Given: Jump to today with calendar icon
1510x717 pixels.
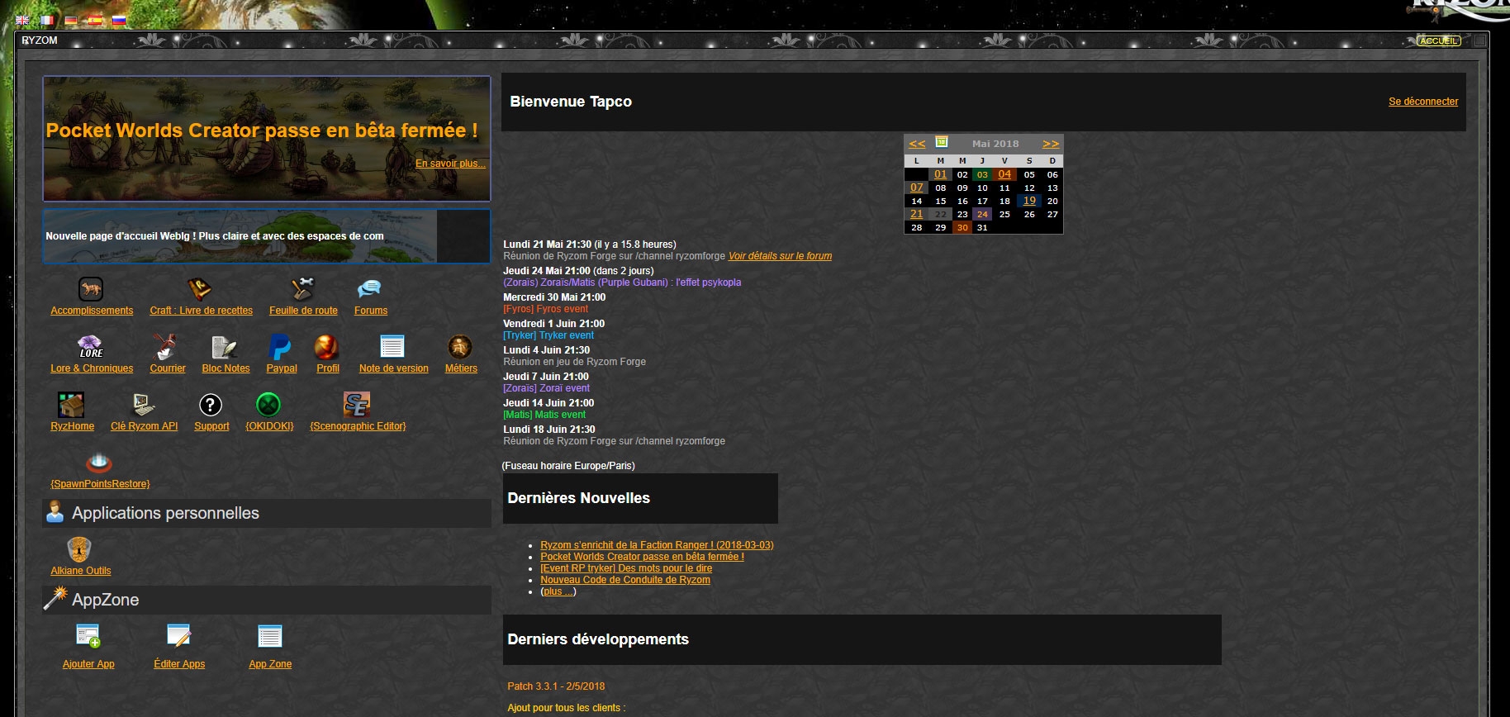Looking at the screenshot, I should [941, 142].
